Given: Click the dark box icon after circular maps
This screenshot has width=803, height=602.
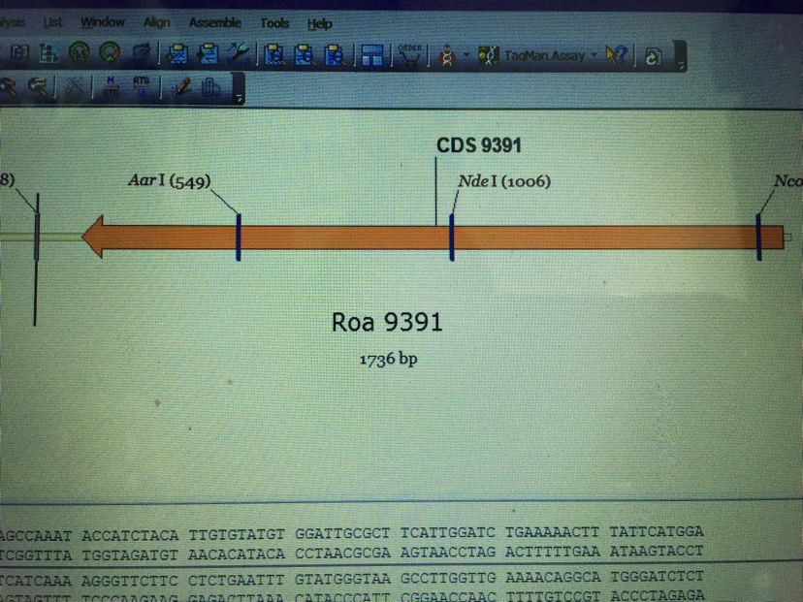Looking at the screenshot, I should click(x=141, y=52).
